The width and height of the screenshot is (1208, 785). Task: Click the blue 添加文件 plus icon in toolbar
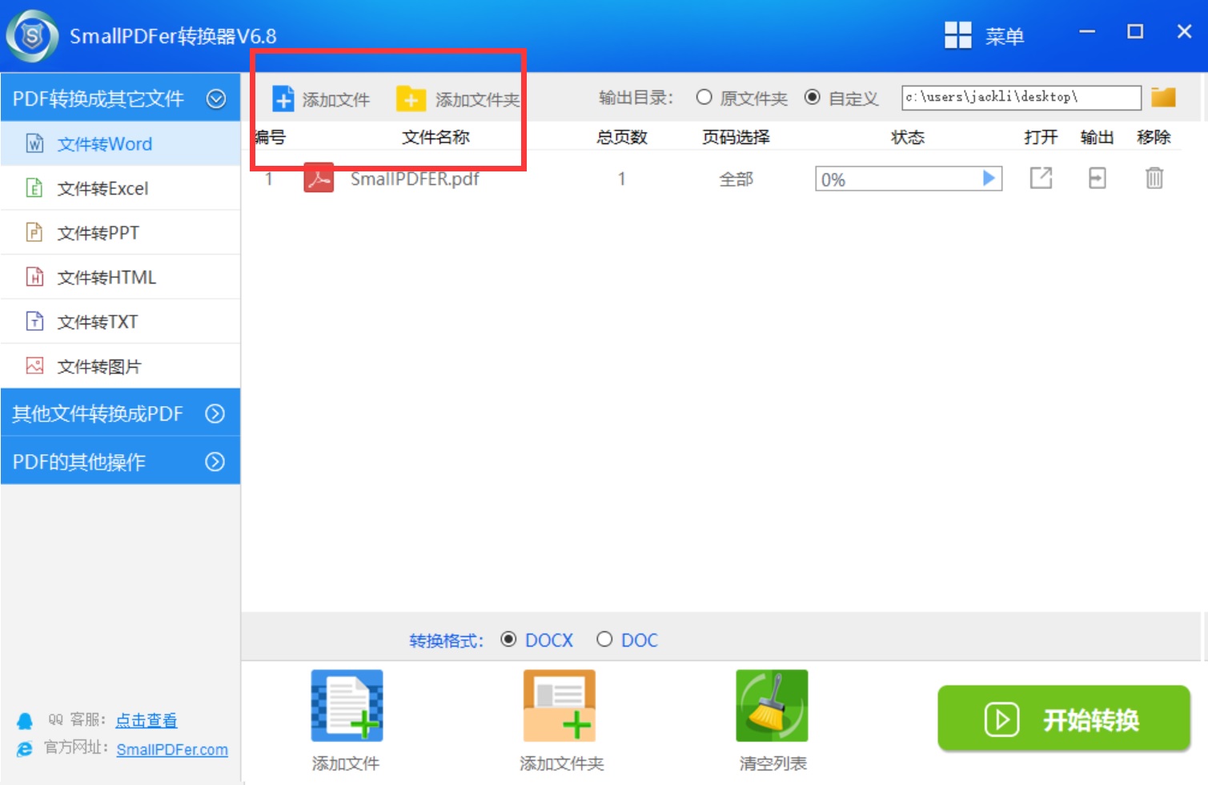pos(283,99)
